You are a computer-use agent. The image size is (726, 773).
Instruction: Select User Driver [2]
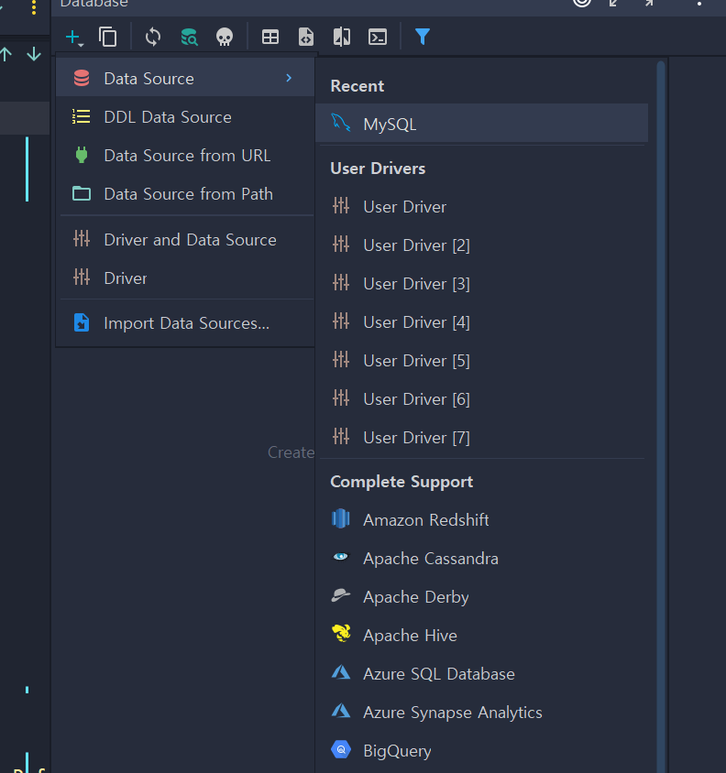481,245
